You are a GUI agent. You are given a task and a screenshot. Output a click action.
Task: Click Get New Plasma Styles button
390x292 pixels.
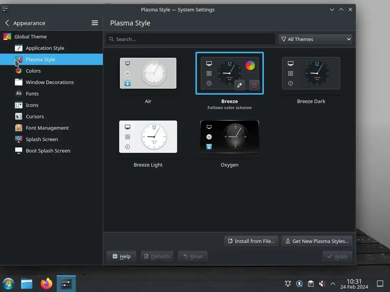click(x=317, y=241)
